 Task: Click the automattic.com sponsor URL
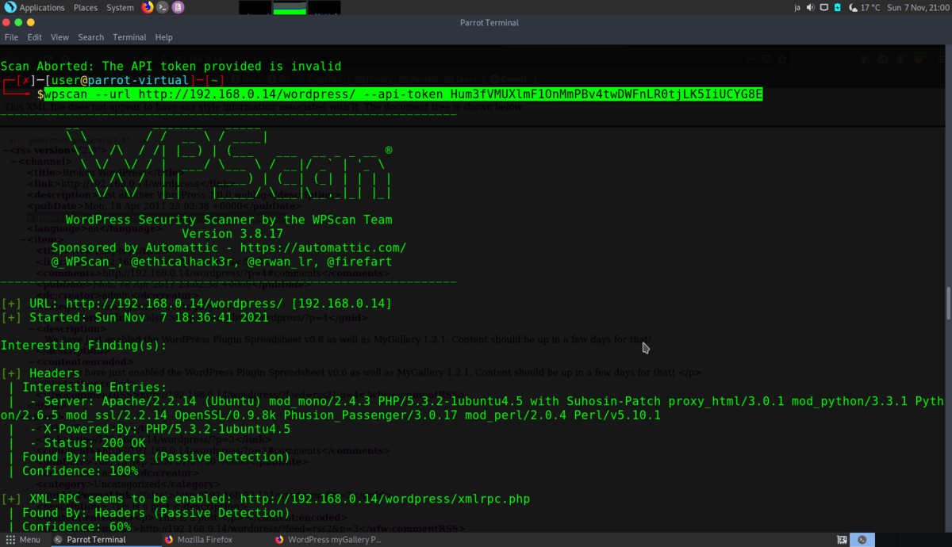tap(323, 248)
